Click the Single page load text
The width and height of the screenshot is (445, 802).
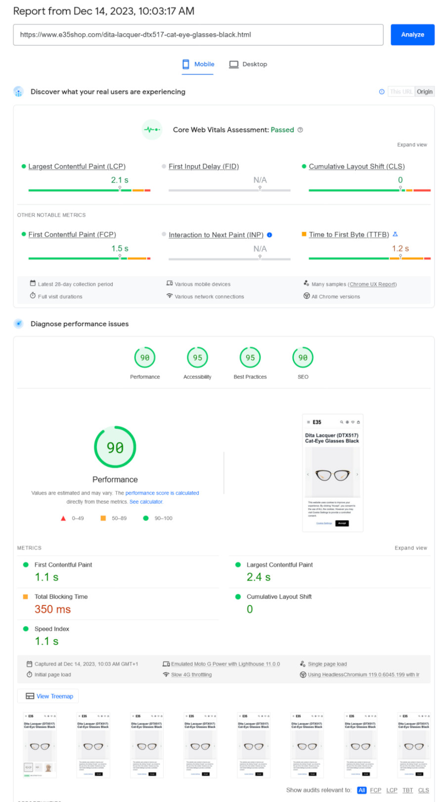pos(327,664)
